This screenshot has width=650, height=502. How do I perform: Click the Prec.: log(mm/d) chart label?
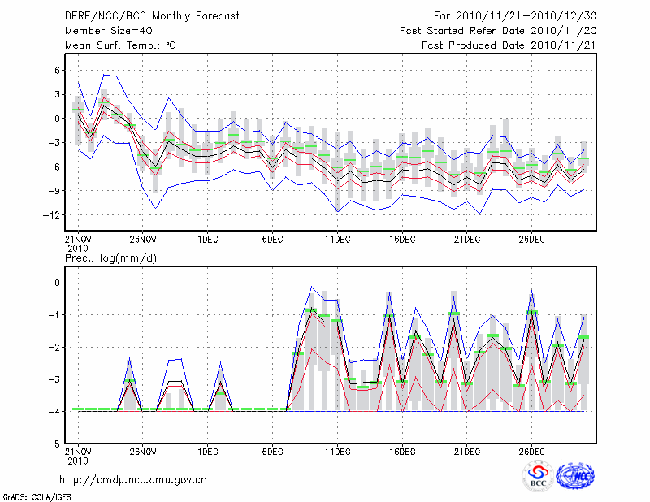click(110, 257)
